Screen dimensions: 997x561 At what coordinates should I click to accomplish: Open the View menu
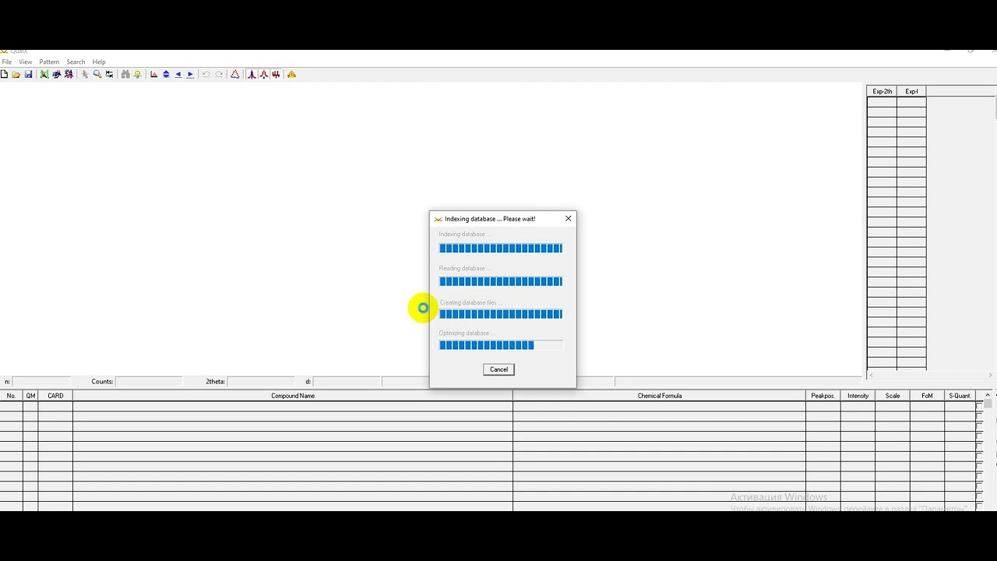coord(26,62)
